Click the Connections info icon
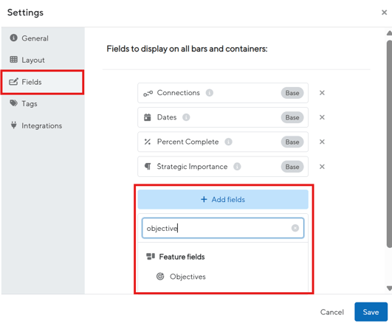392x326 pixels. tap(209, 93)
